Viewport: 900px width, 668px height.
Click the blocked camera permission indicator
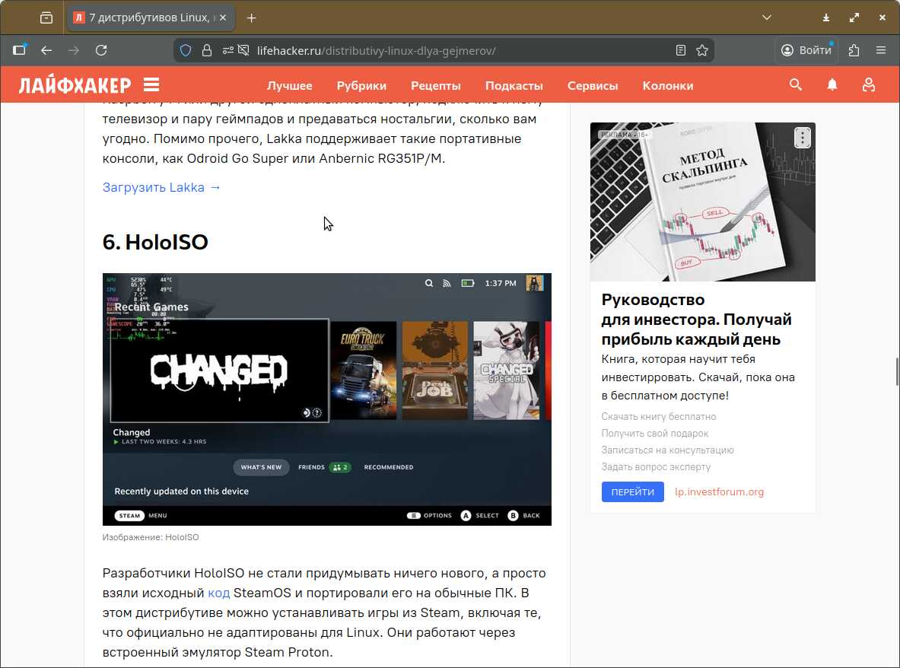243,50
